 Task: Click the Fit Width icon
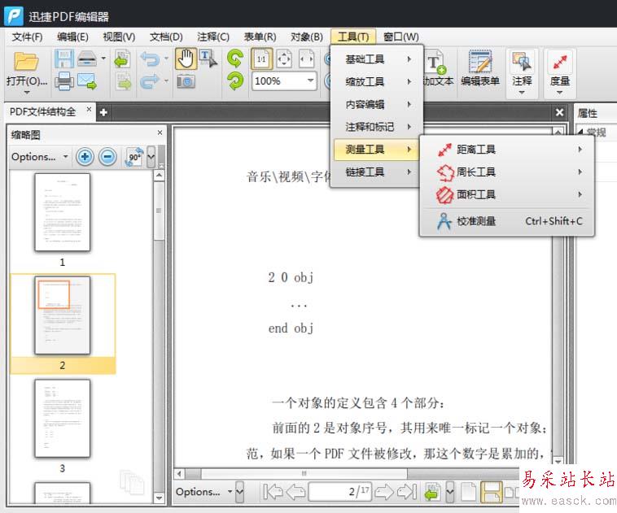[x=307, y=59]
